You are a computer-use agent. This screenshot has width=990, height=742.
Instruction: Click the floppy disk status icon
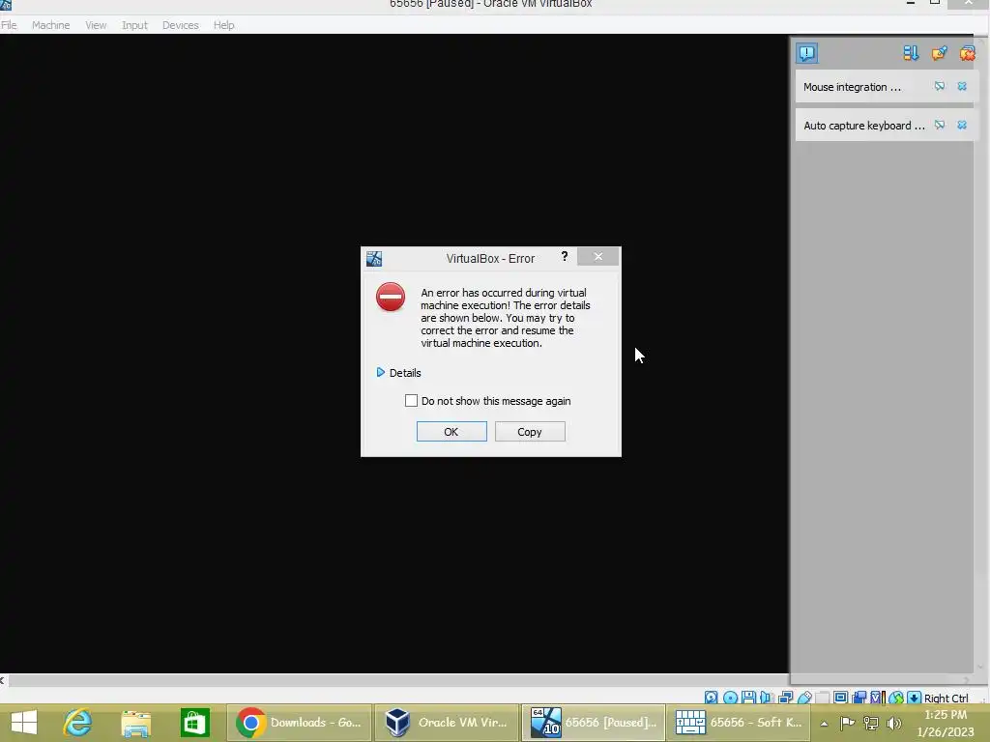749,698
